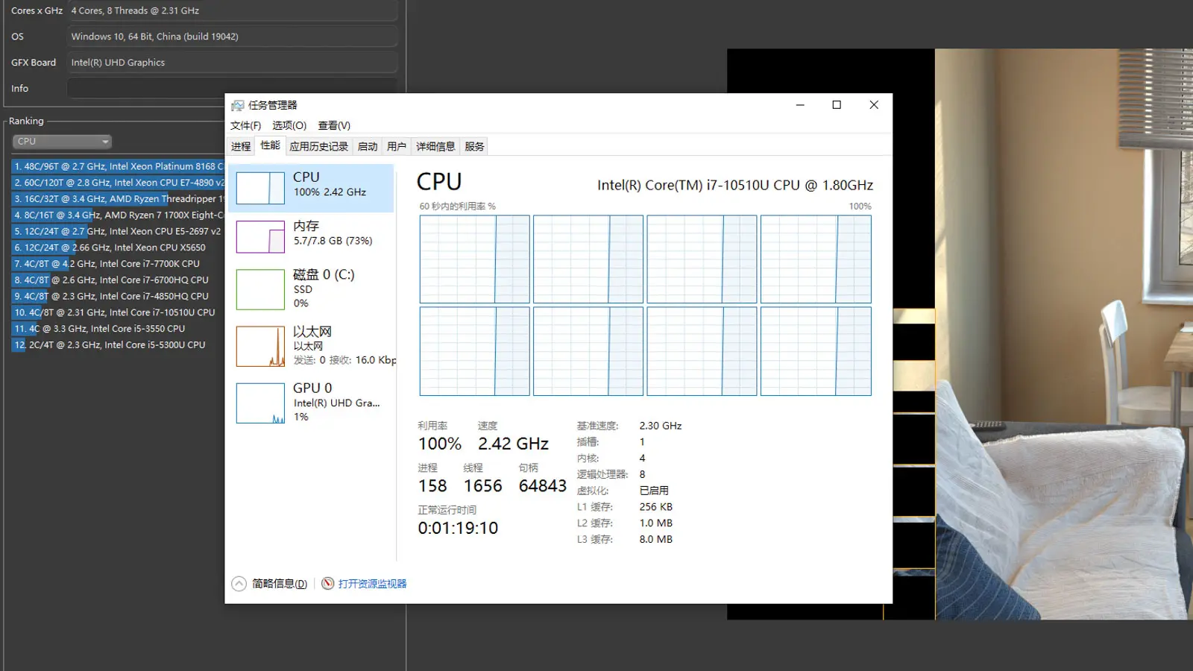Image resolution: width=1193 pixels, height=671 pixels.
Task: Select ranking entry Intel Xeon Platinum 8168
Action: click(118, 166)
